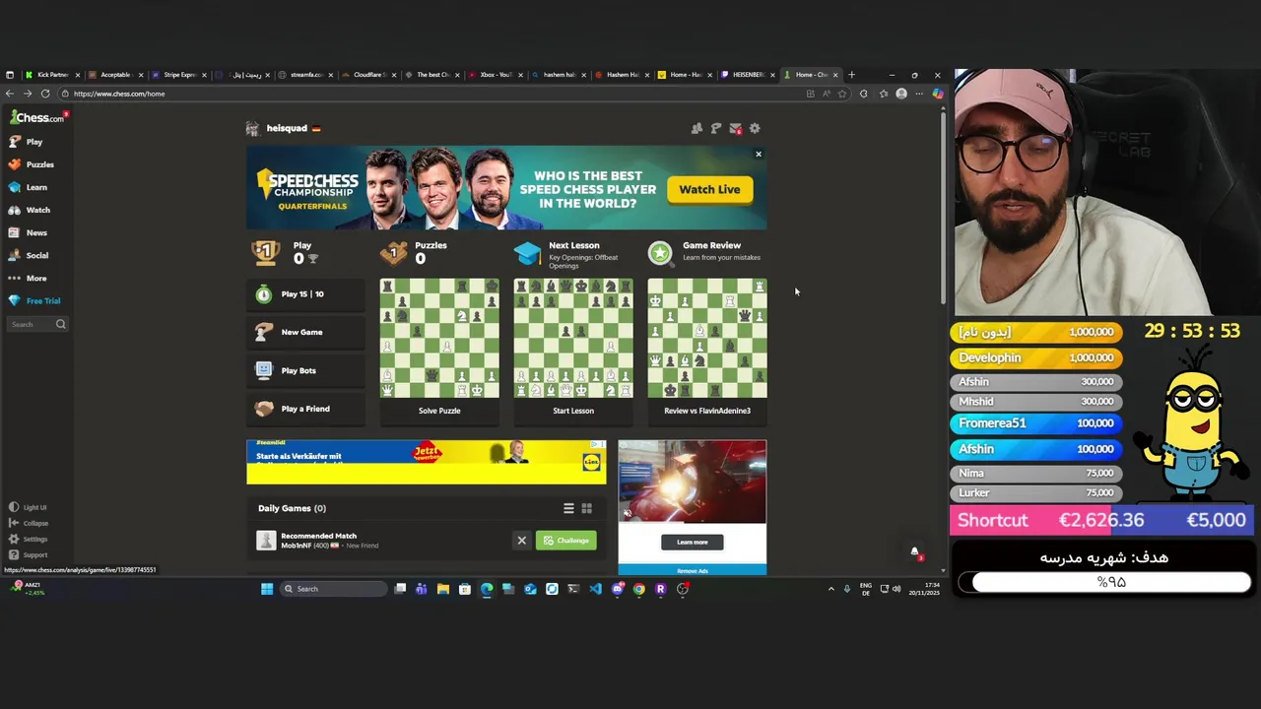Click the green Challenge button
1261x709 pixels.
point(566,540)
